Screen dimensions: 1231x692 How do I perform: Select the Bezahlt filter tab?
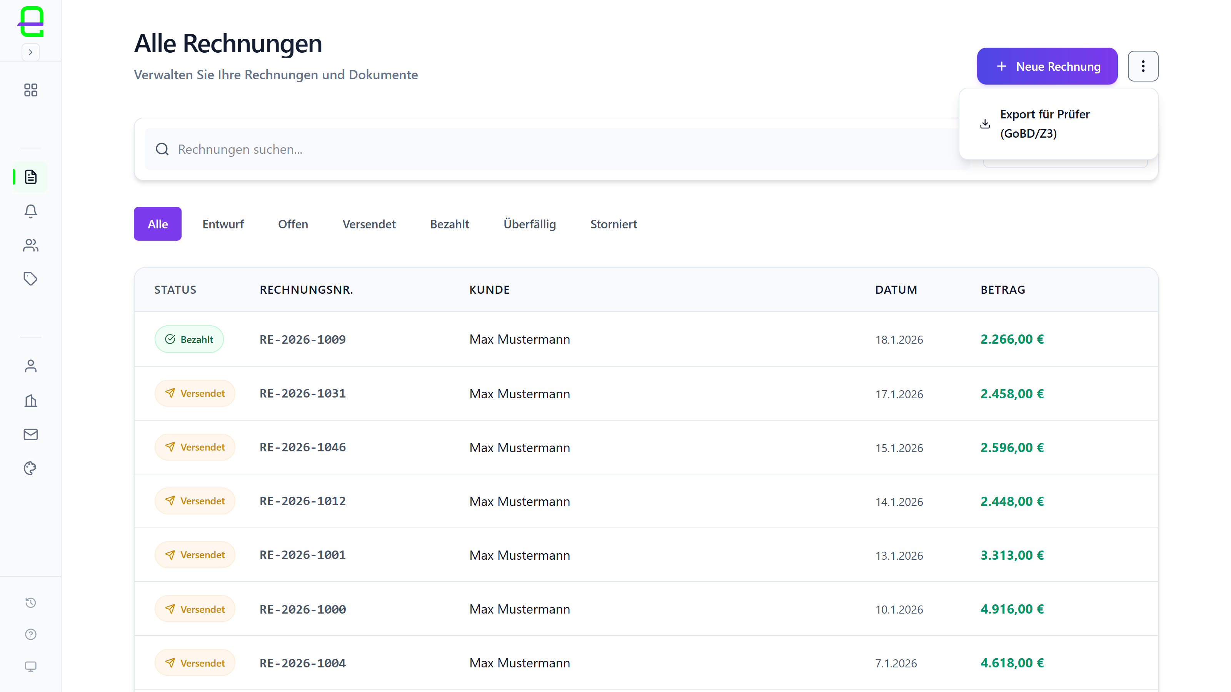449,224
